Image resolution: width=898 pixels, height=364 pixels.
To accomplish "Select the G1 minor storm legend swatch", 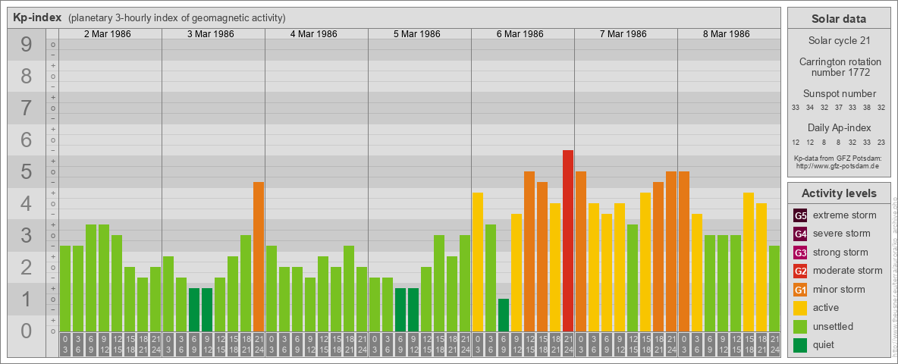I will (800, 290).
